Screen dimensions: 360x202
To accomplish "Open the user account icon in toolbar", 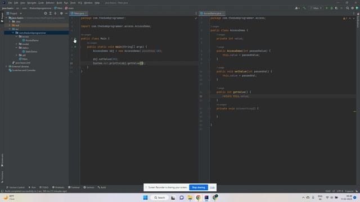I will (297, 8).
